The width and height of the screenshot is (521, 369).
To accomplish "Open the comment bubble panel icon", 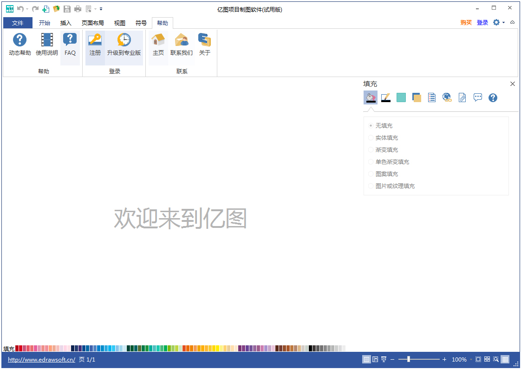I will click(477, 97).
